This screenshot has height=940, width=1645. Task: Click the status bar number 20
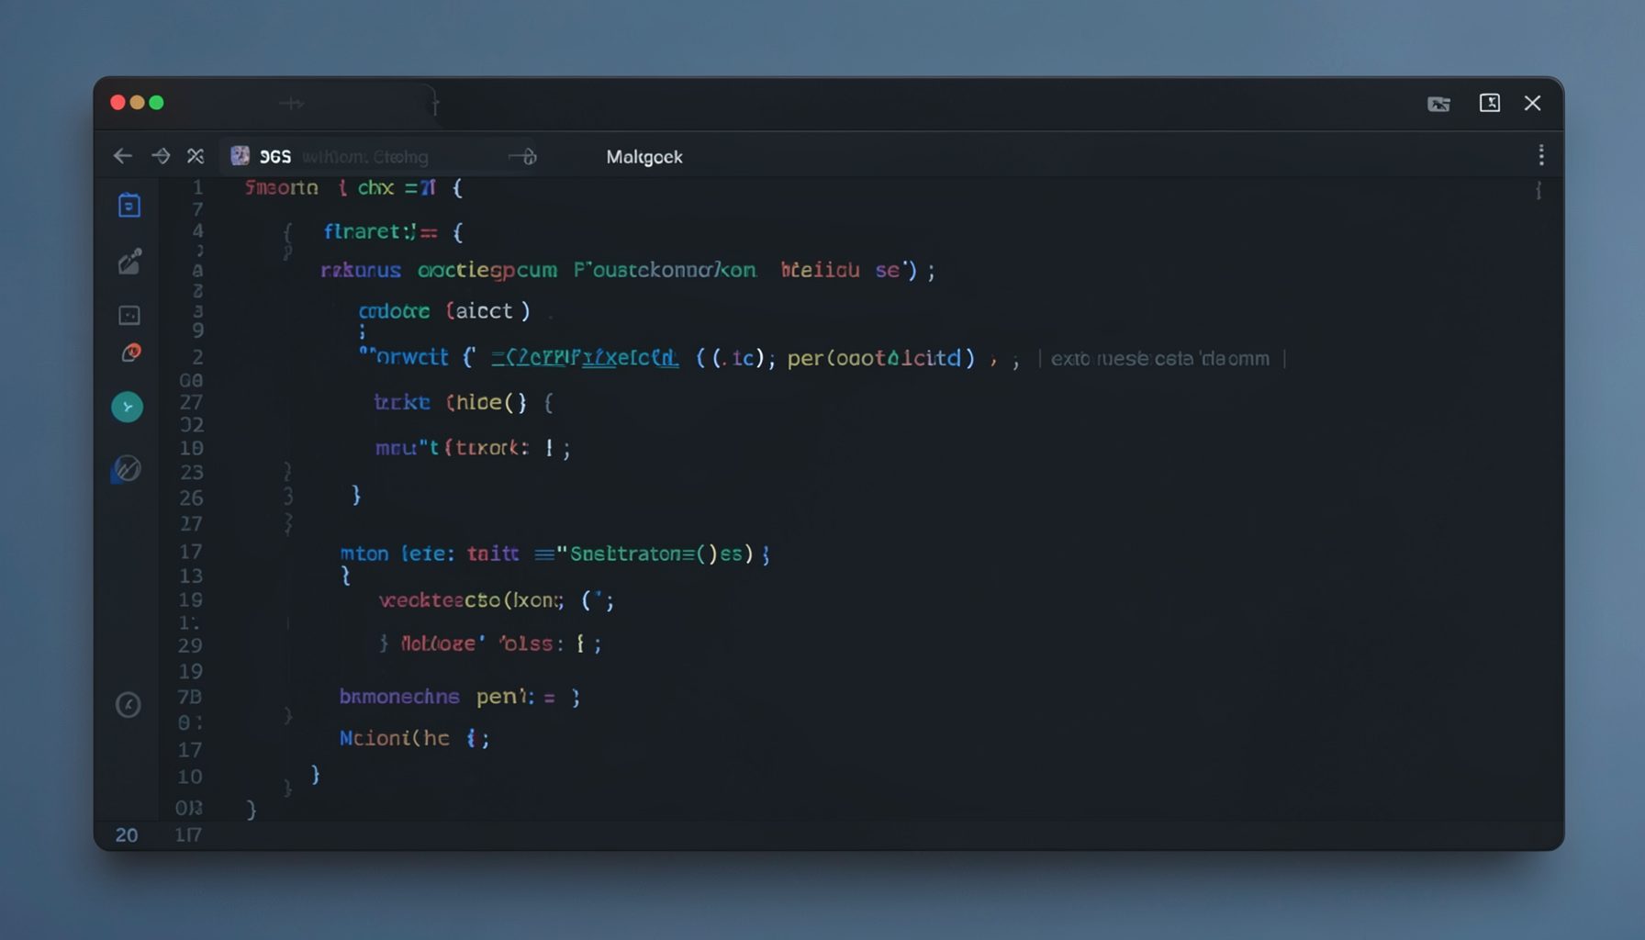click(x=127, y=835)
